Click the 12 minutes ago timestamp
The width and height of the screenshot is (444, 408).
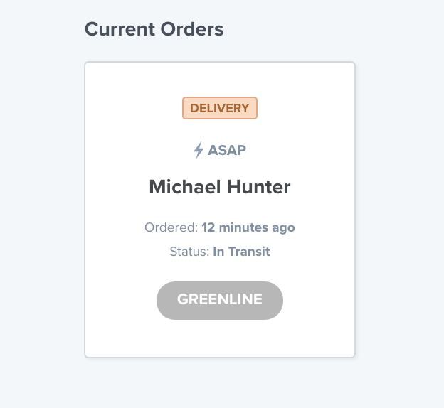(248, 227)
